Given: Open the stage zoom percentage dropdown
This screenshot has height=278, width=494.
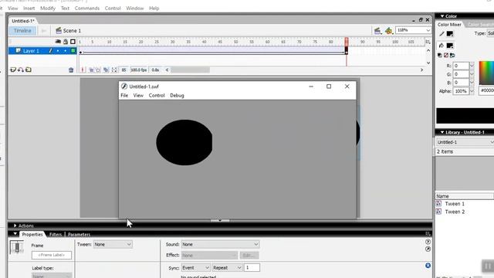Looking at the screenshot, I should pos(428,30).
